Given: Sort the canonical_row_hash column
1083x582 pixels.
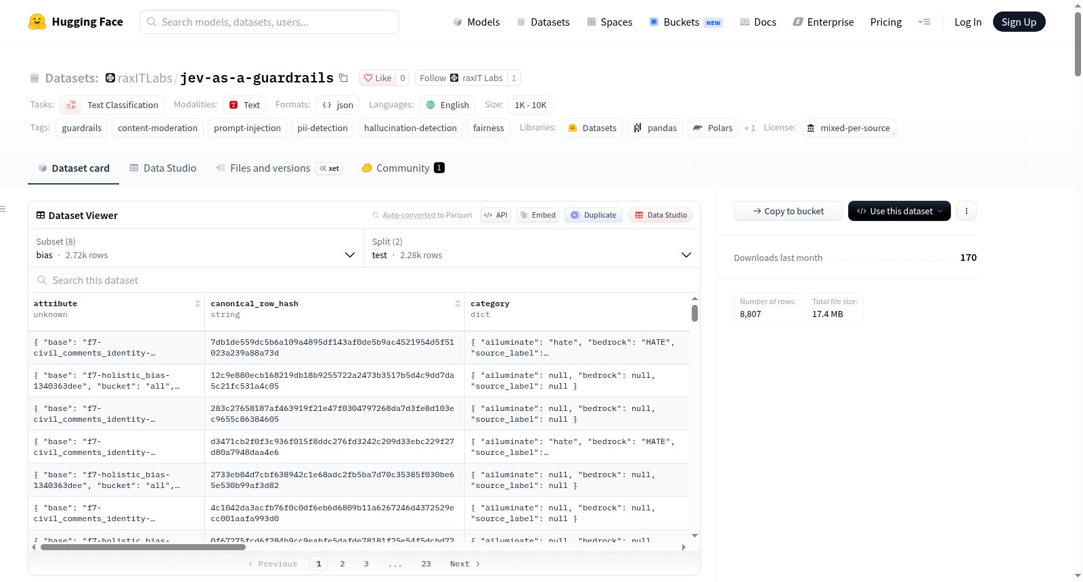Looking at the screenshot, I should [458, 304].
